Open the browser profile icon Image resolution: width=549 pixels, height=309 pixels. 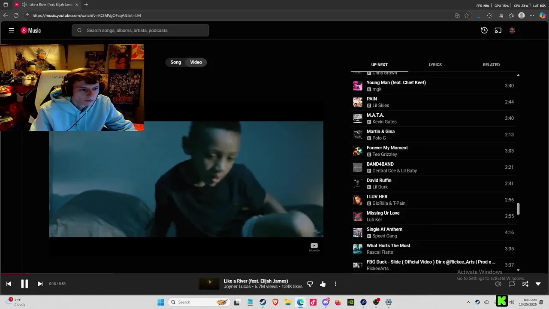pyautogui.click(x=522, y=15)
